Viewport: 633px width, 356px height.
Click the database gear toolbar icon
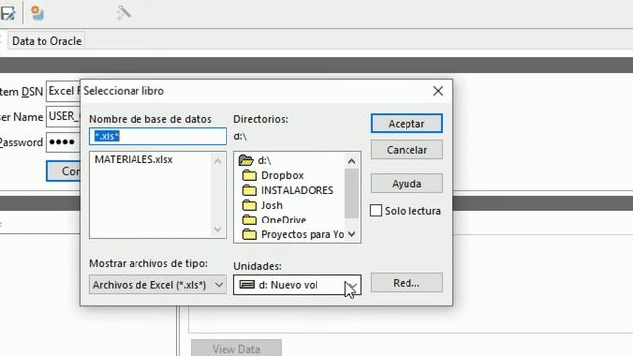(37, 13)
